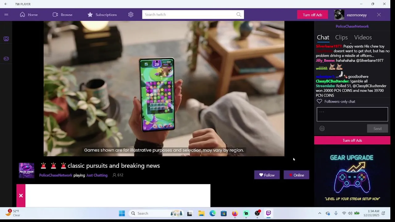
Task: Click the search magnifier icon
Action: click(239, 14)
